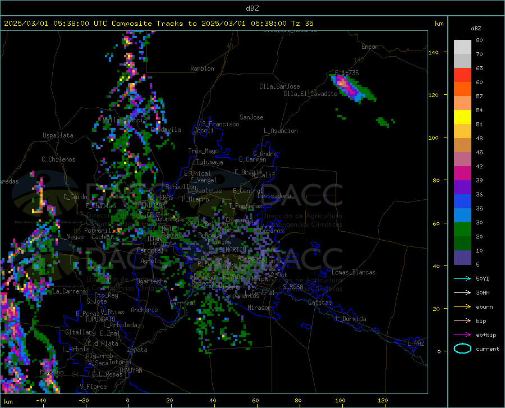Click the Uspallata map label
The image size is (505, 408).
point(58,136)
